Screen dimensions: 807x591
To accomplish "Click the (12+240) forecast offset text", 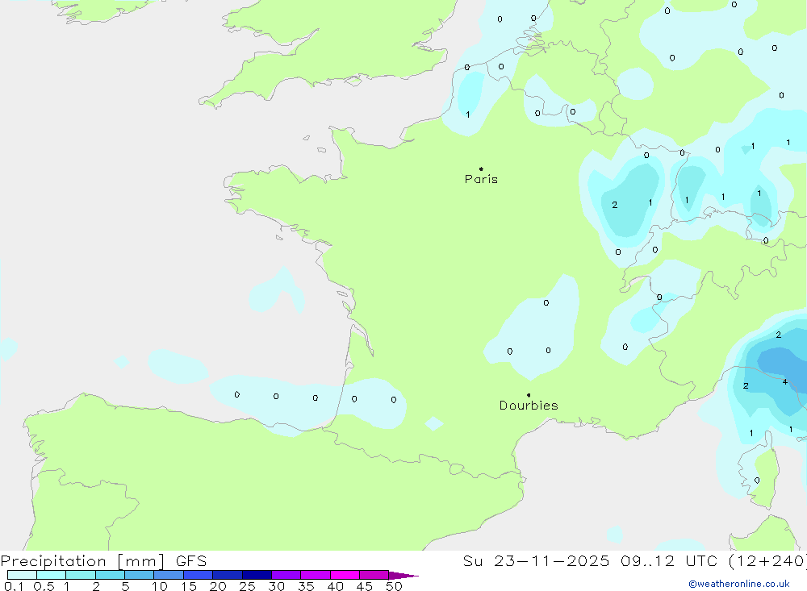I will click(x=767, y=561).
